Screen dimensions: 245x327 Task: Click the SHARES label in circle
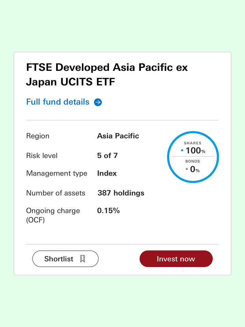[x=193, y=143]
